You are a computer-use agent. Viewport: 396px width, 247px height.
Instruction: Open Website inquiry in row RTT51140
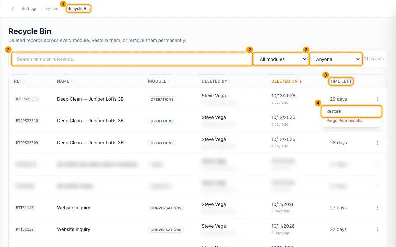tap(74, 208)
